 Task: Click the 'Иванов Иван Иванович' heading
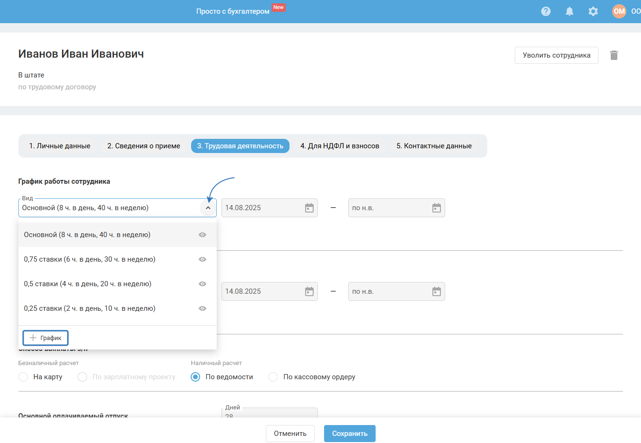81,54
